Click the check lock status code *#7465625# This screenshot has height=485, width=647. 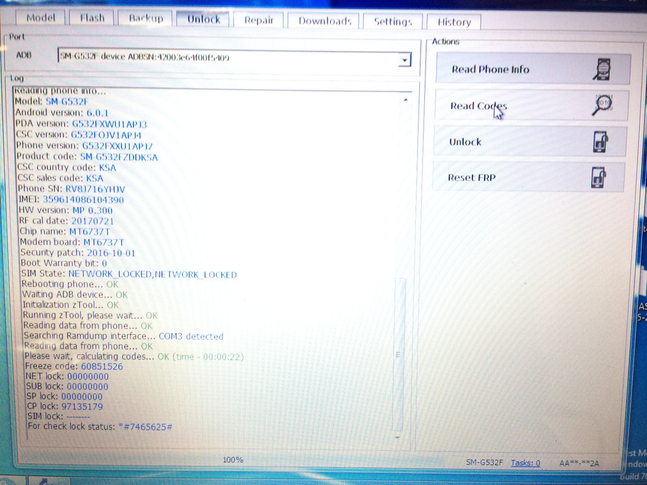click(146, 427)
